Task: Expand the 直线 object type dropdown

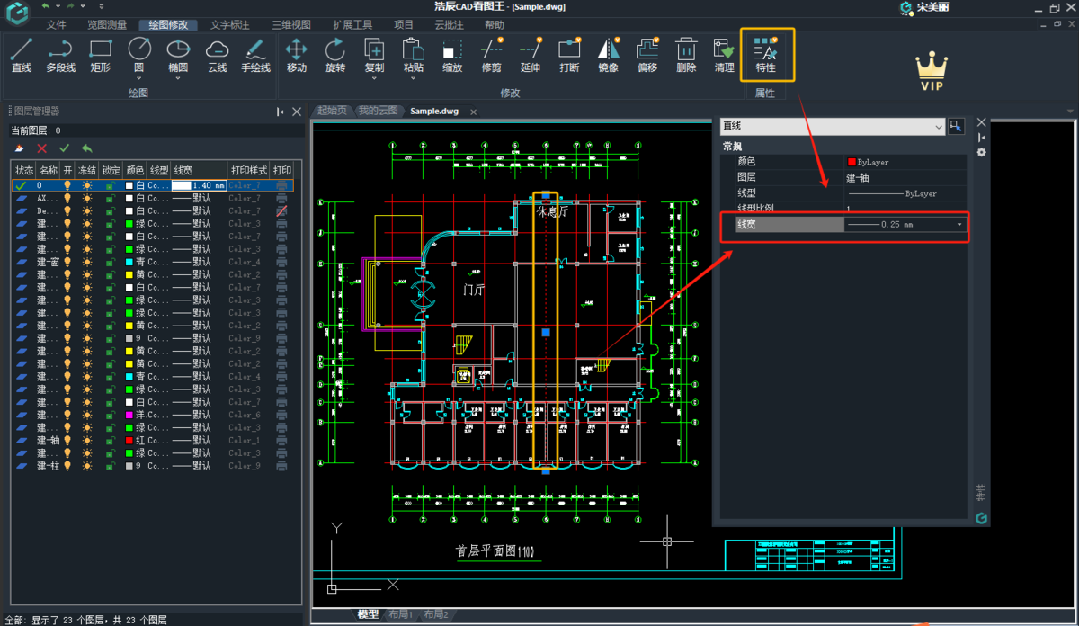Action: click(x=939, y=127)
